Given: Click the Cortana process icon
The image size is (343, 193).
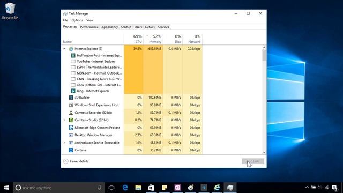Looking at the screenshot, I should coord(71,150).
